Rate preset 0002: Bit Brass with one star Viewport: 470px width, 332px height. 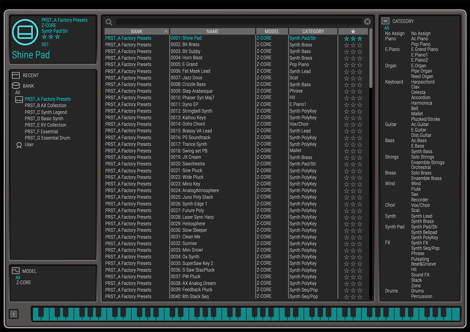pyautogui.click(x=346, y=44)
